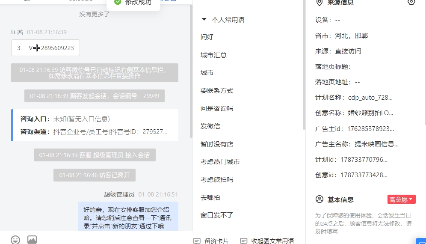This screenshot has height=244, width=426.
Task: Click the agent reply bubble 好的亲
Action: click(128, 217)
